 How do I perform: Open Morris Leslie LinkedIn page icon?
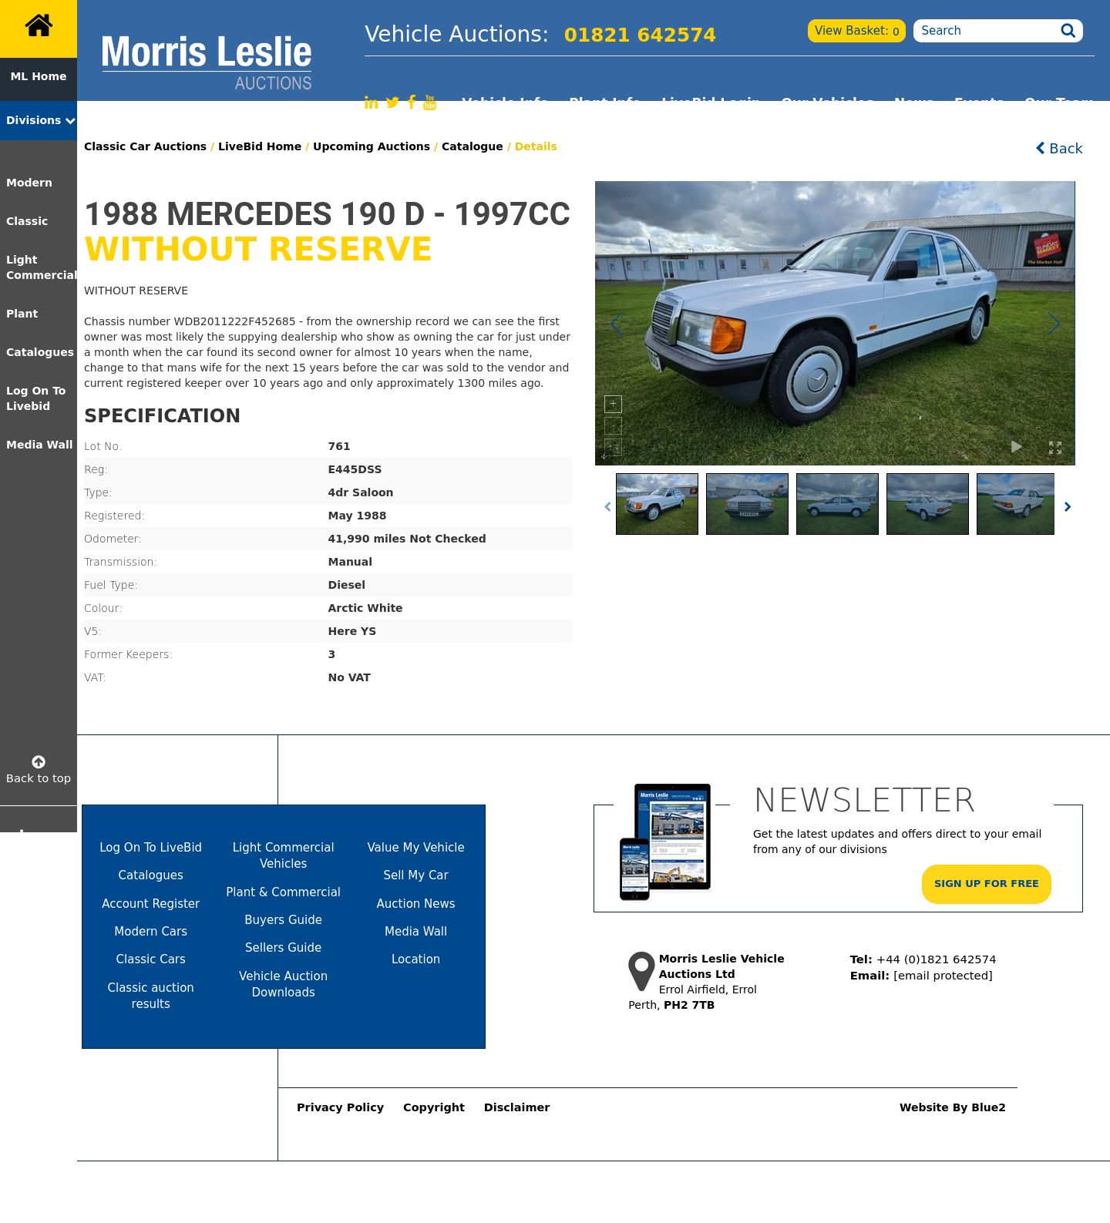tap(371, 102)
